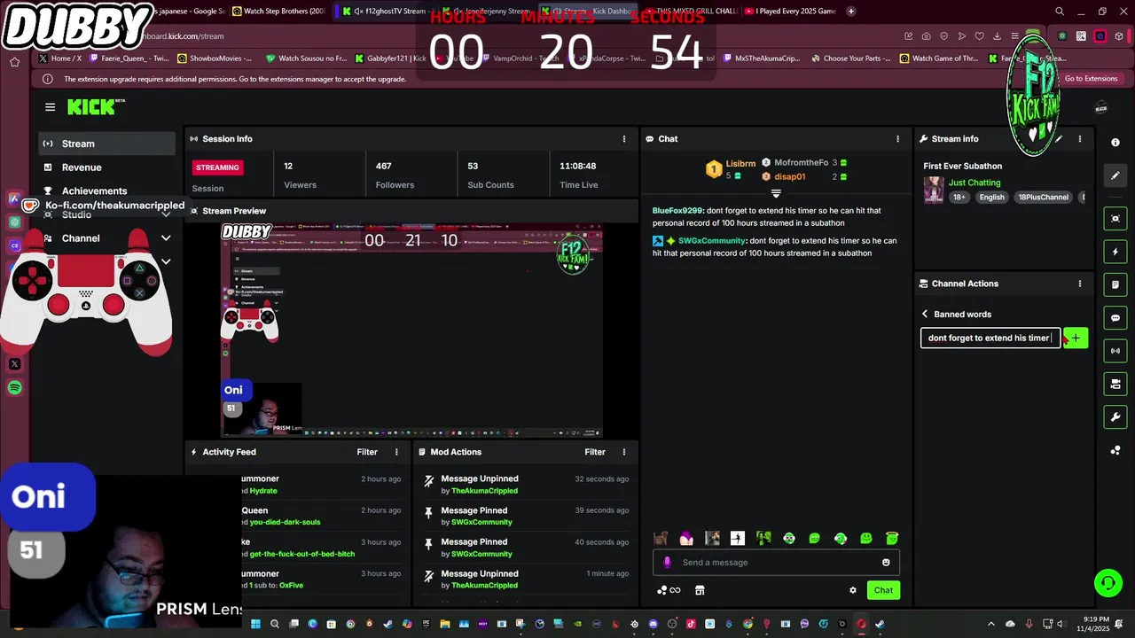Image resolution: width=1135 pixels, height=638 pixels.
Task: Click the Windows Start button
Action: [255, 624]
